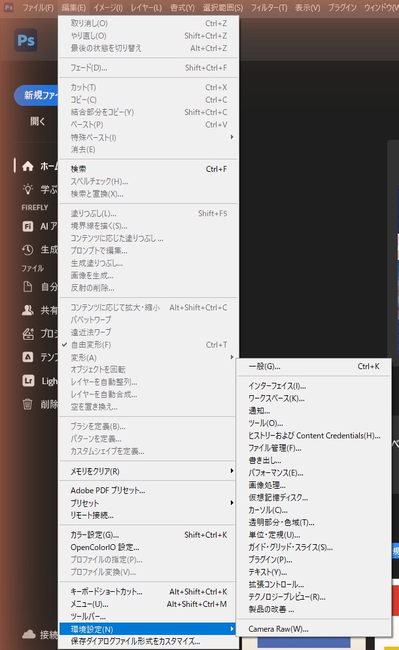Click the 新規ファイル button

[x=36, y=95]
